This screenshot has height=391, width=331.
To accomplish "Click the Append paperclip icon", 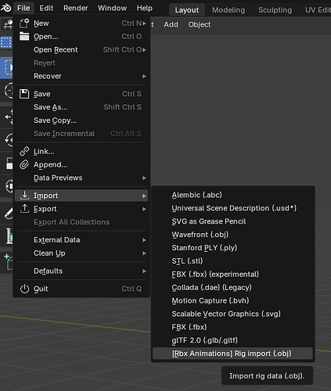I will point(24,165).
